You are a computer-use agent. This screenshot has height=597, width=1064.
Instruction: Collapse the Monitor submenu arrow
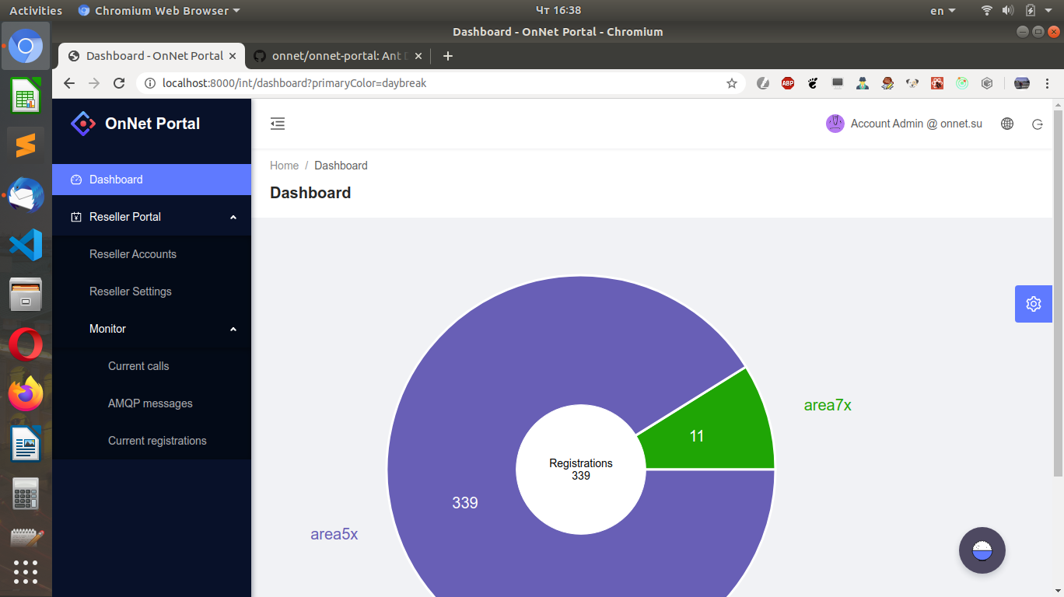coord(233,329)
